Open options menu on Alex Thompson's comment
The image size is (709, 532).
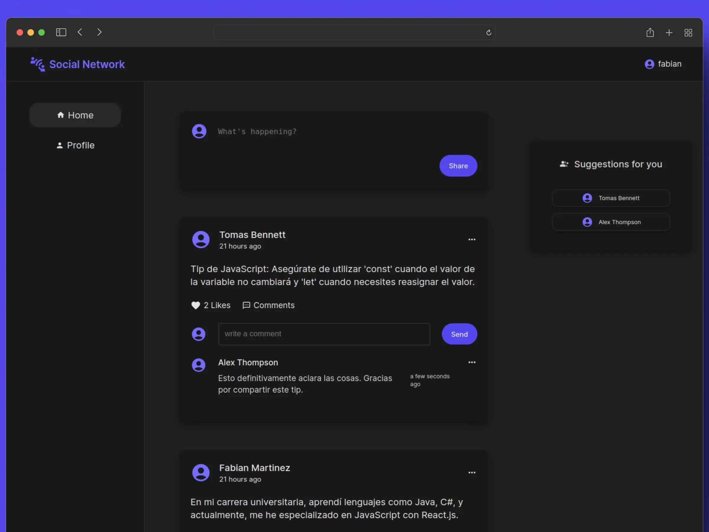(471, 362)
